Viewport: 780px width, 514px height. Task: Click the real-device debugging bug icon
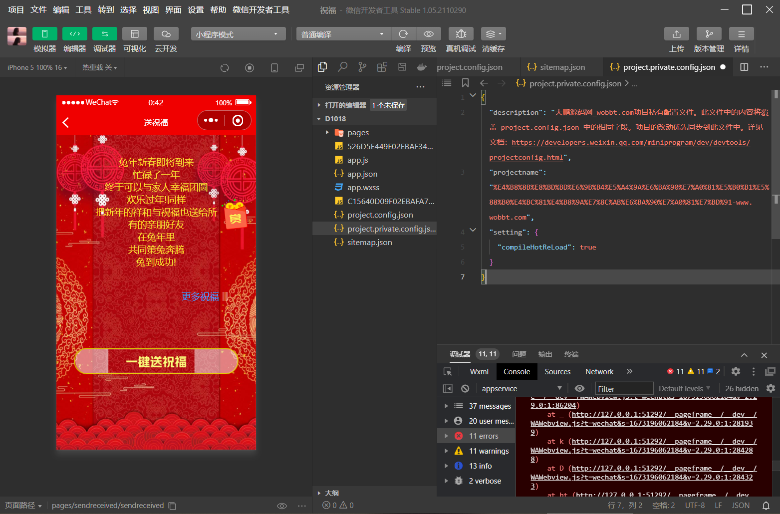[x=461, y=34]
